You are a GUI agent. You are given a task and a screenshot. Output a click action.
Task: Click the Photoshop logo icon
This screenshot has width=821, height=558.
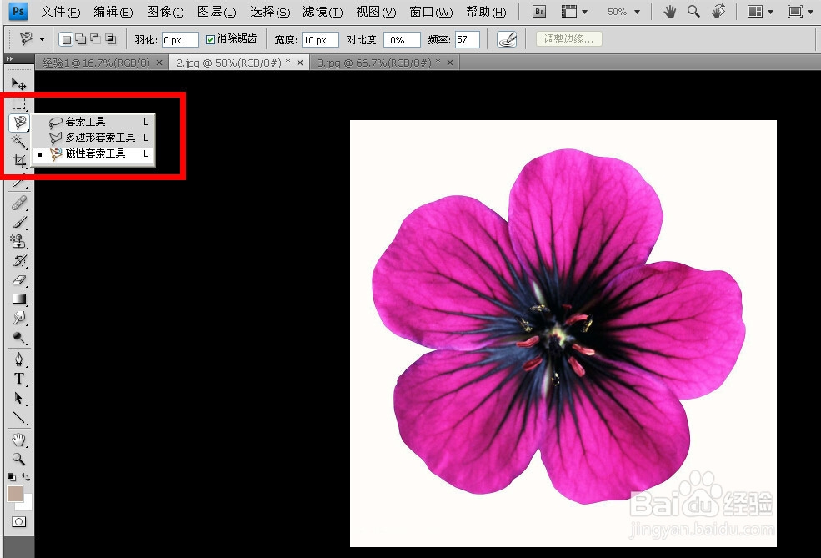(18, 11)
